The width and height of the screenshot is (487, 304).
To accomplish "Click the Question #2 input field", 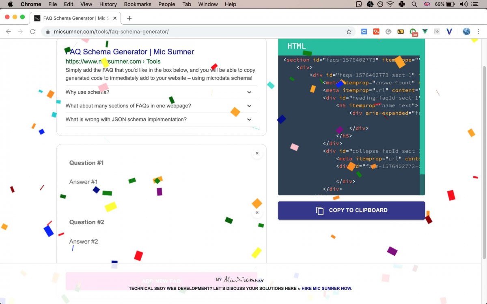I will point(162,222).
